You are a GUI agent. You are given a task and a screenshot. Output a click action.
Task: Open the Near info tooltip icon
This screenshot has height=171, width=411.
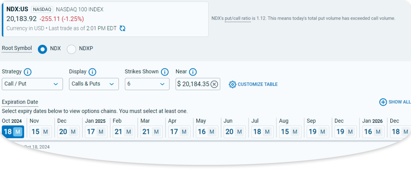pyautogui.click(x=193, y=72)
